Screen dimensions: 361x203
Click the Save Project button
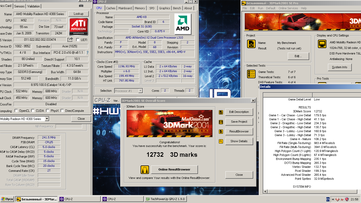click(239, 122)
